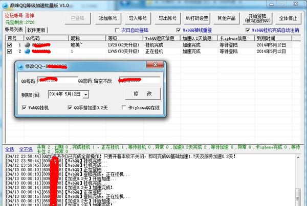Click the QQ号码 input field
The width and height of the screenshot is (307, 206).
(x=57, y=81)
